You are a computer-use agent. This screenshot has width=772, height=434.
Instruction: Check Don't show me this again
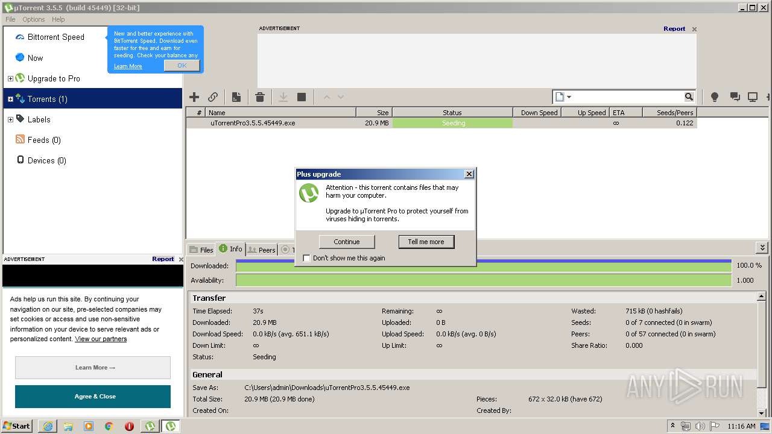[x=306, y=258]
